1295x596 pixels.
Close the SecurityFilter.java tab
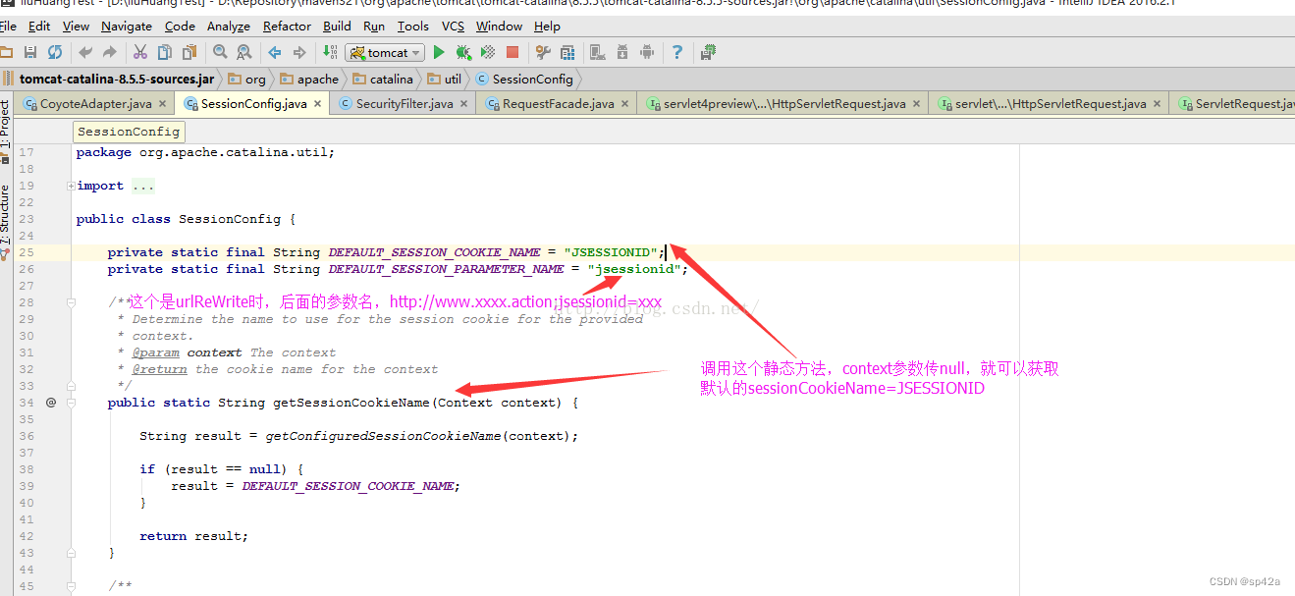point(465,103)
